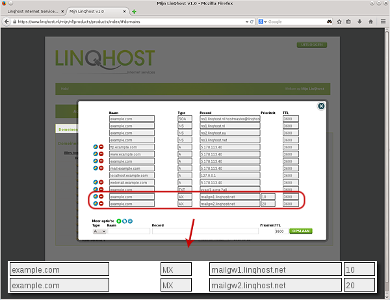Click the light blue Meer optie's icon
Screen dimensions: 390x300
pos(130,221)
